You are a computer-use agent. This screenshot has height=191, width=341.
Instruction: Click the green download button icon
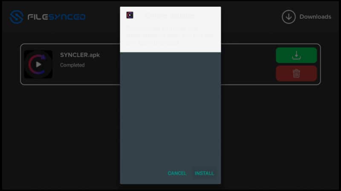[296, 55]
